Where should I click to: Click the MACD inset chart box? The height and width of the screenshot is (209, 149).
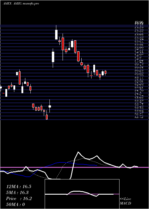click(82, 194)
